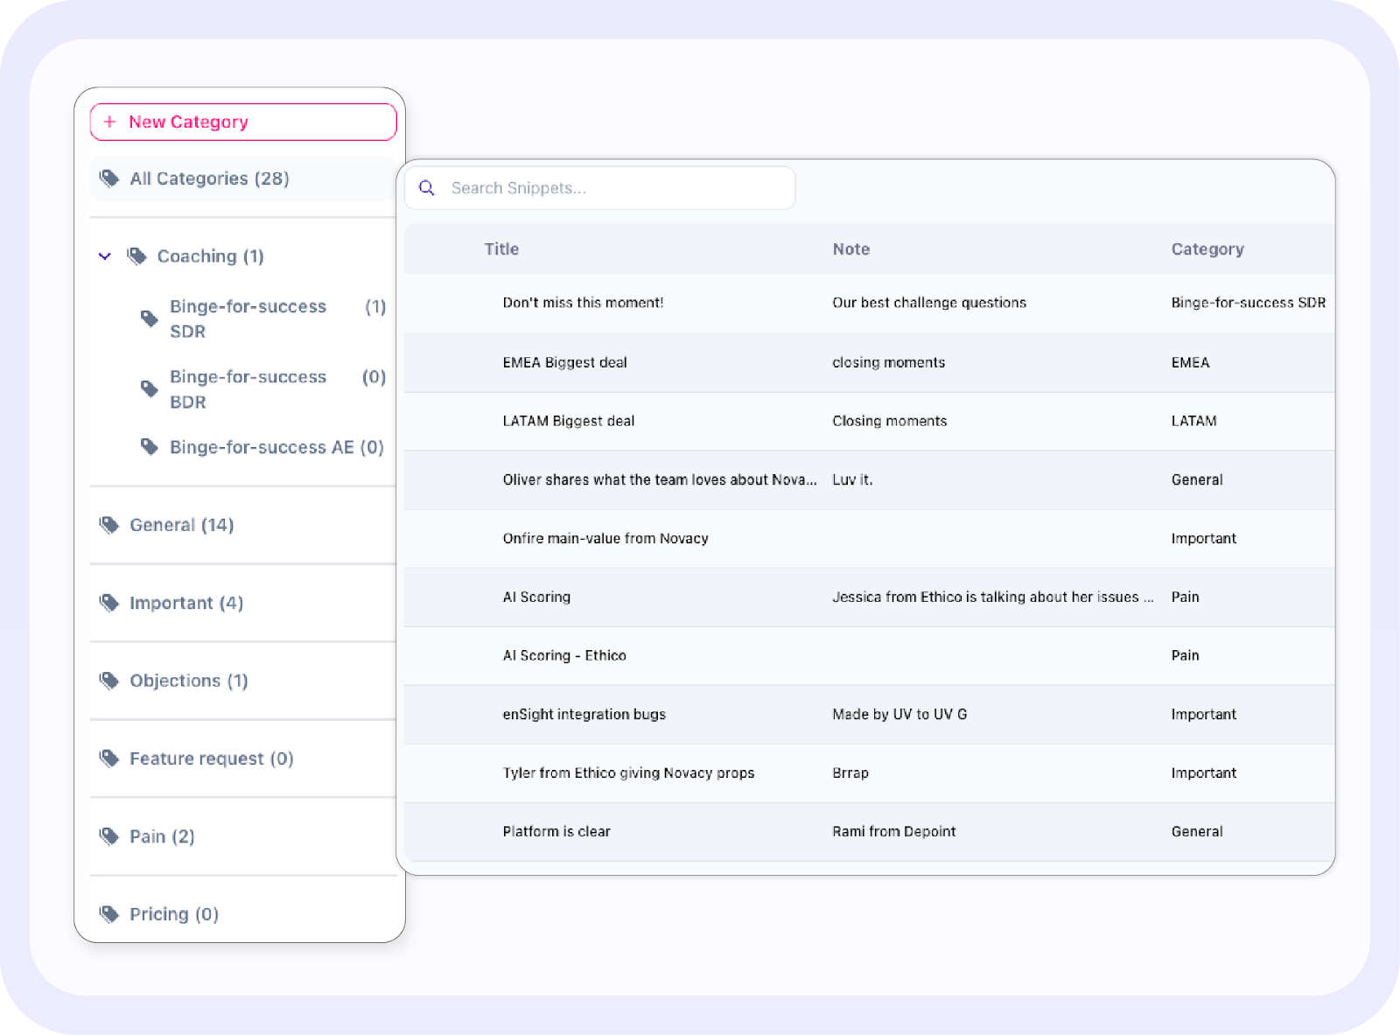Click Important category in the Onfire row
The image size is (1400, 1035).
pos(1203,538)
